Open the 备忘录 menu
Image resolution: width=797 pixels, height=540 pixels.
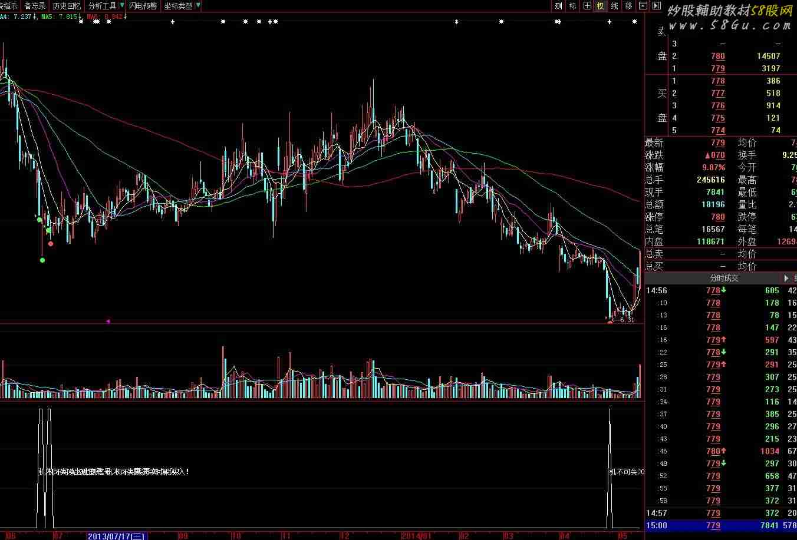[35, 6]
